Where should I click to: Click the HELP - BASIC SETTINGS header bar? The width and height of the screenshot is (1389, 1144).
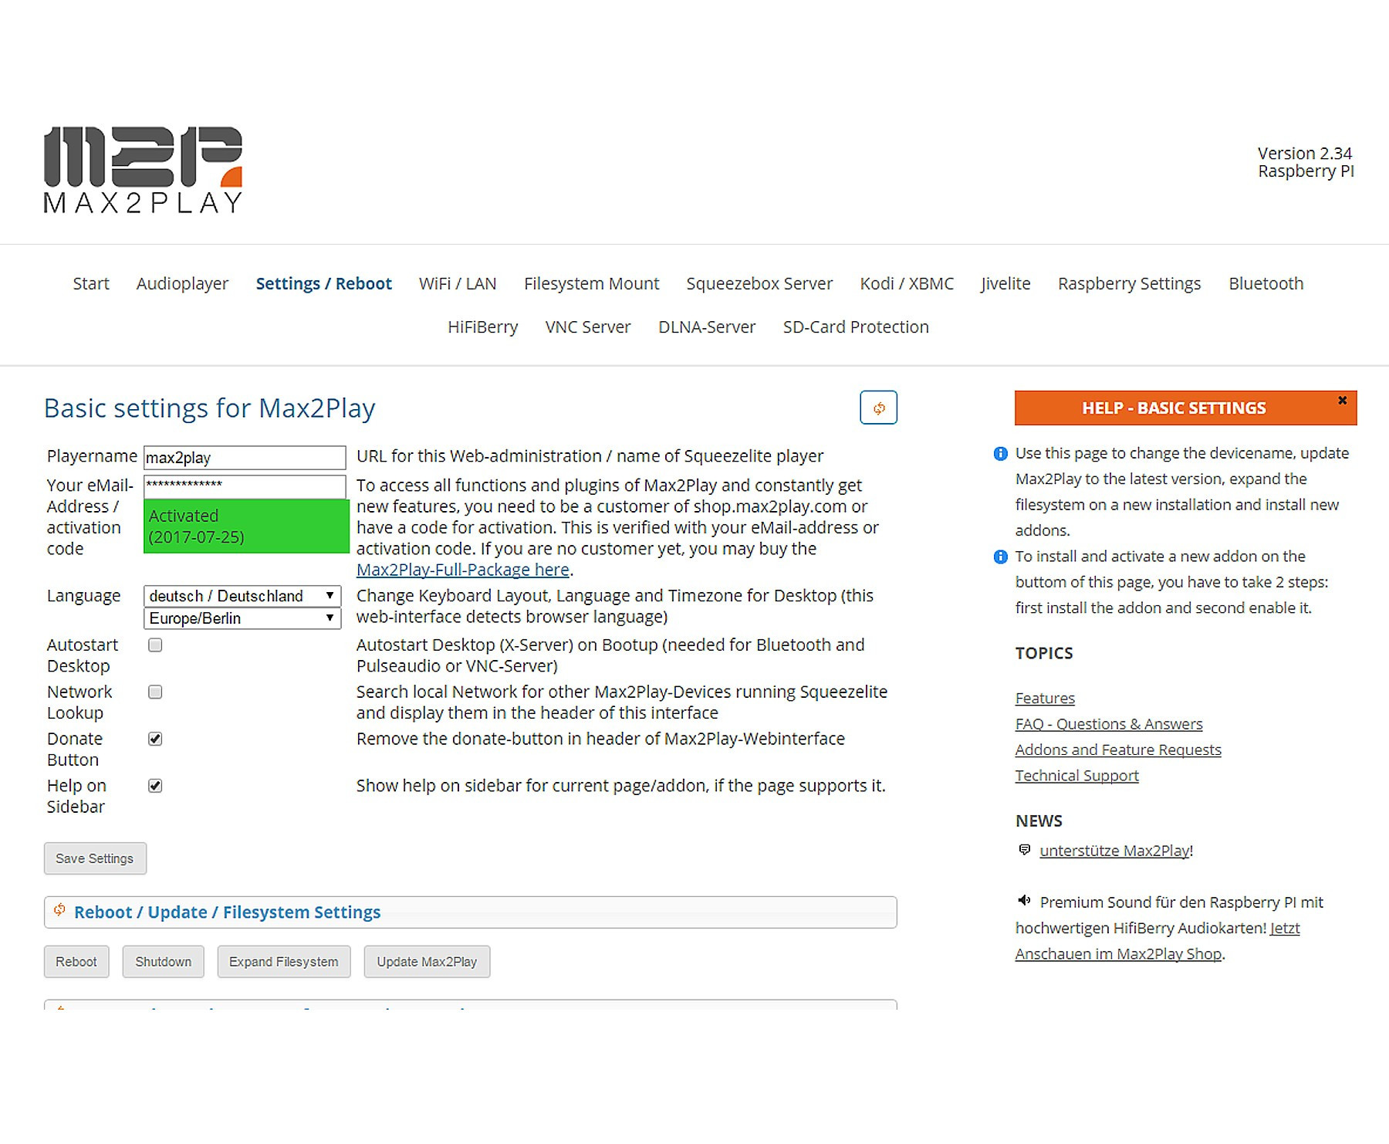pyautogui.click(x=1185, y=408)
